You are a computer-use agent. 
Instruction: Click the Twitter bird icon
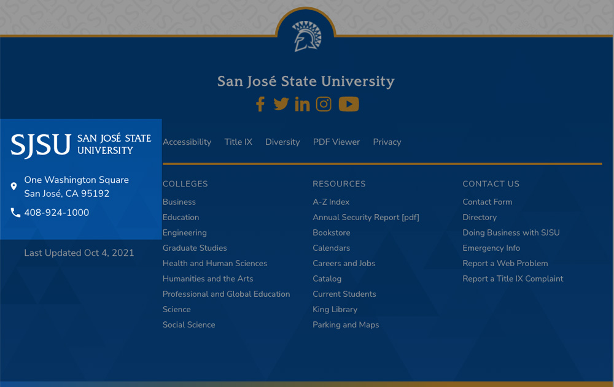coord(281,104)
